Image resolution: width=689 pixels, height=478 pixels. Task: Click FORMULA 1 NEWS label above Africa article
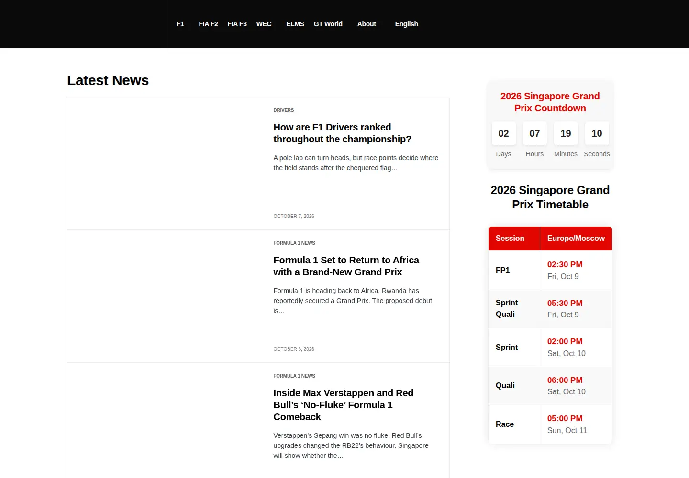[294, 243]
